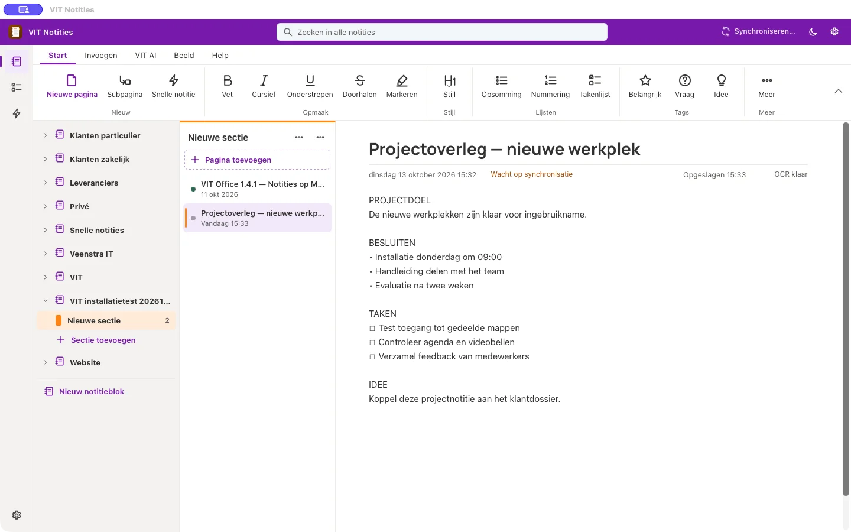Add the Vraag tag
Image resolution: width=851 pixels, height=532 pixels.
[684, 86]
